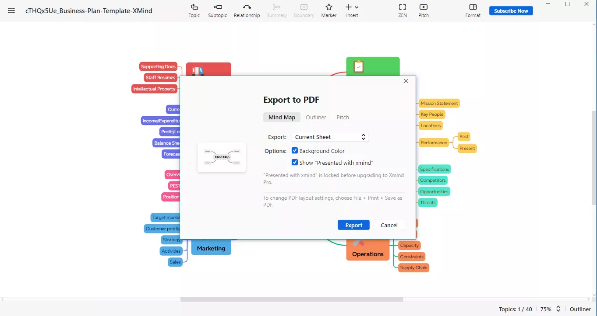The width and height of the screenshot is (597, 316).
Task: Open the zoom level stepper control
Action: point(558,309)
